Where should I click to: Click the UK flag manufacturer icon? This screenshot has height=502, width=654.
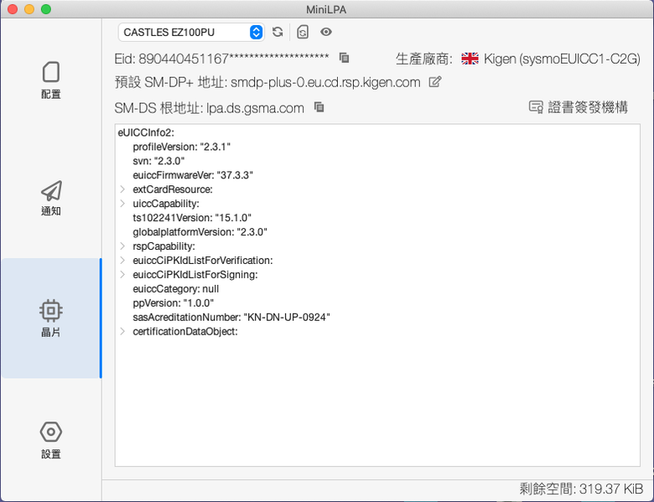point(470,59)
